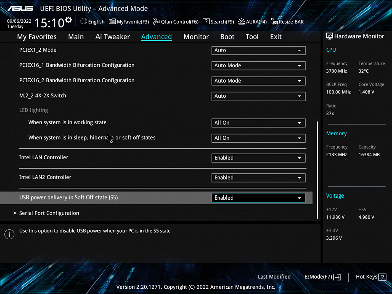Screen dimensions: 392x294
Task: Open Qfan Control fan icon
Action: tap(156, 21)
